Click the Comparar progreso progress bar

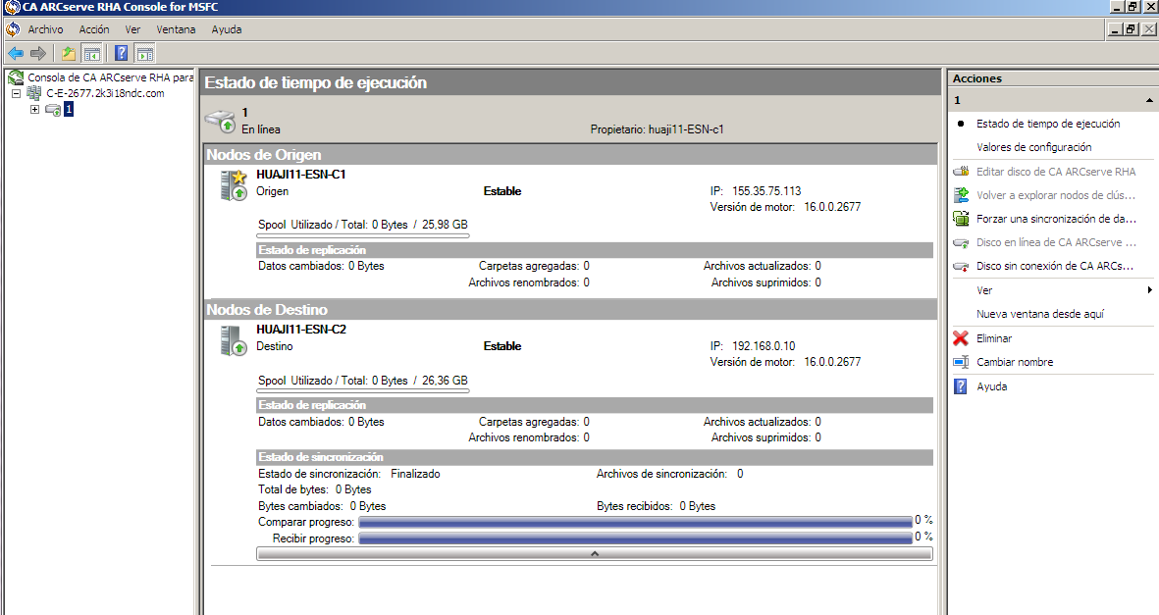[636, 522]
